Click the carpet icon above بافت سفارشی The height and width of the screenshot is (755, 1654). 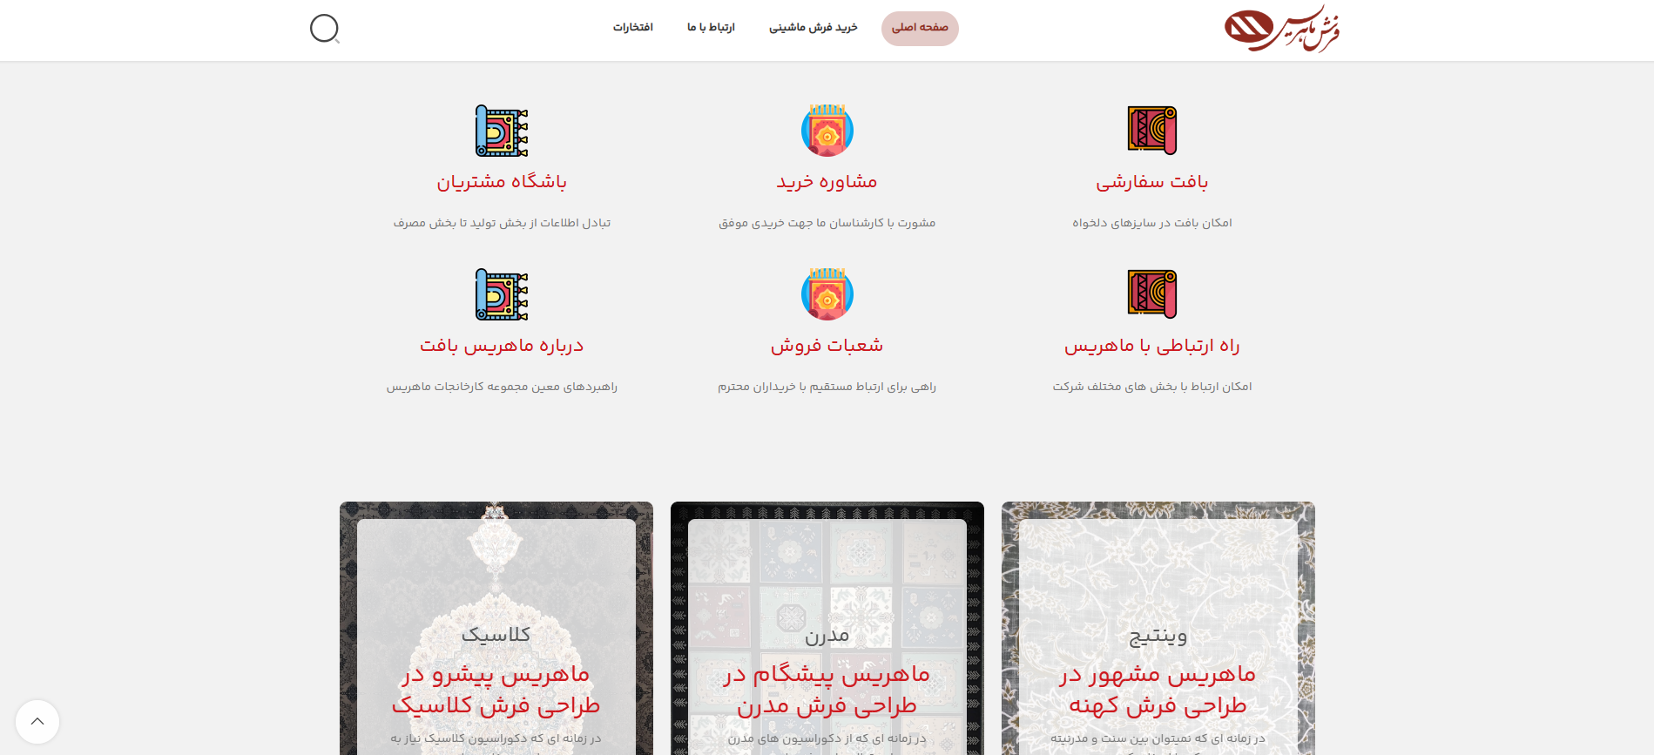[1151, 131]
